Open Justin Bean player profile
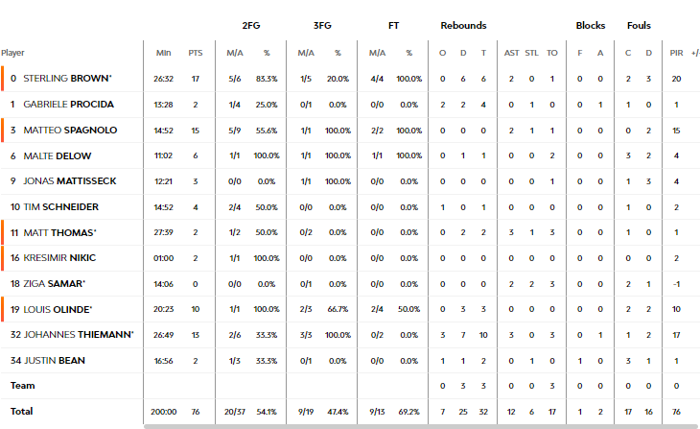This screenshot has height=429, width=700. 54,361
